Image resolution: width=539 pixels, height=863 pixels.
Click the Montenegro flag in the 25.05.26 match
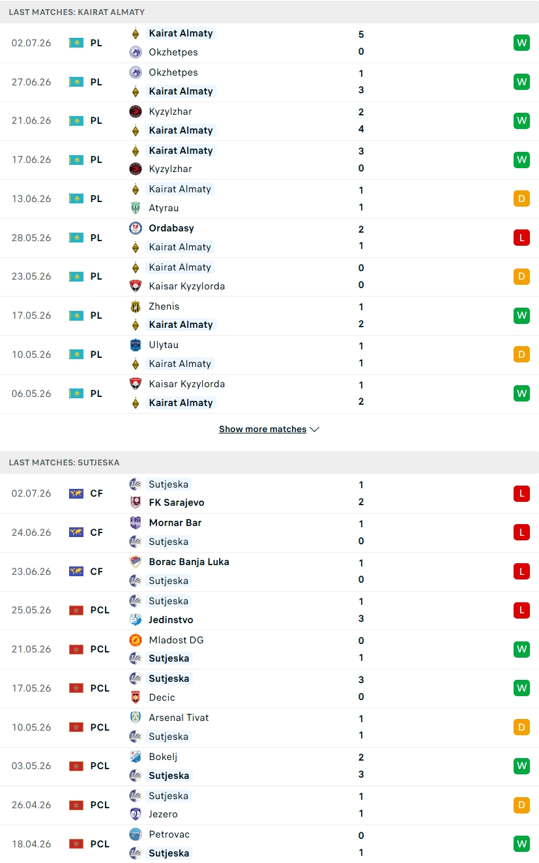coord(76,611)
